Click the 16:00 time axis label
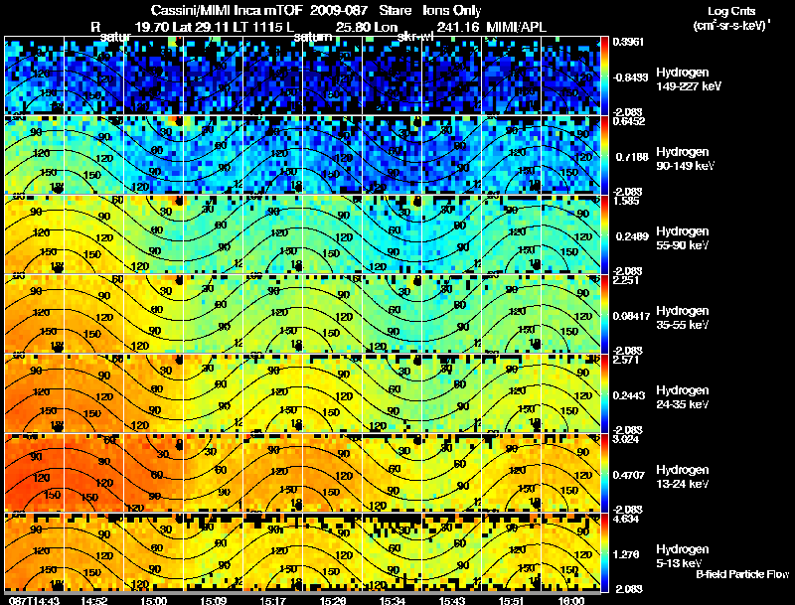Viewport: 795px width, 605px height. (570, 601)
